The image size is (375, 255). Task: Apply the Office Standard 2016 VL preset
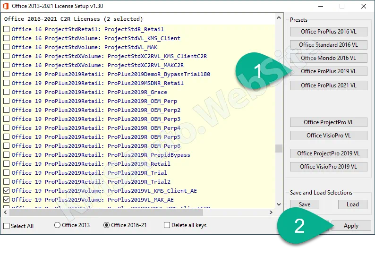329,45
